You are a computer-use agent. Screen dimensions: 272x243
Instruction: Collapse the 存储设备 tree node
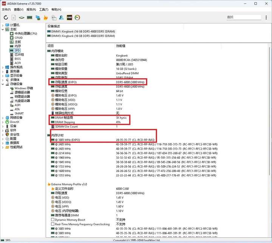(x=3, y=84)
